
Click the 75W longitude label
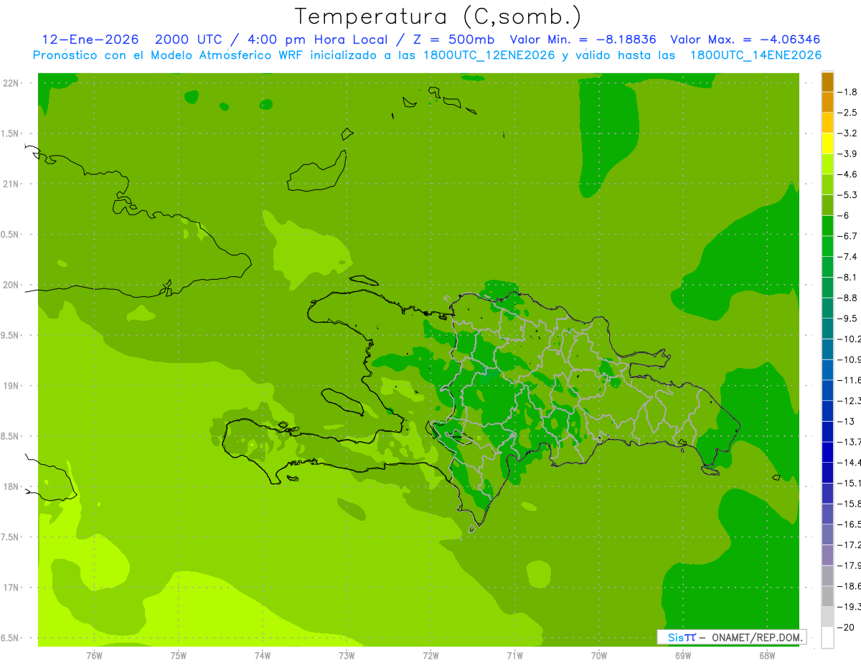[178, 656]
